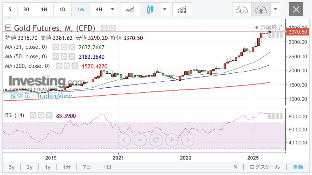Click RSI pane up-down maximize arrow
The width and height of the screenshot is (312, 175).
click(279, 116)
